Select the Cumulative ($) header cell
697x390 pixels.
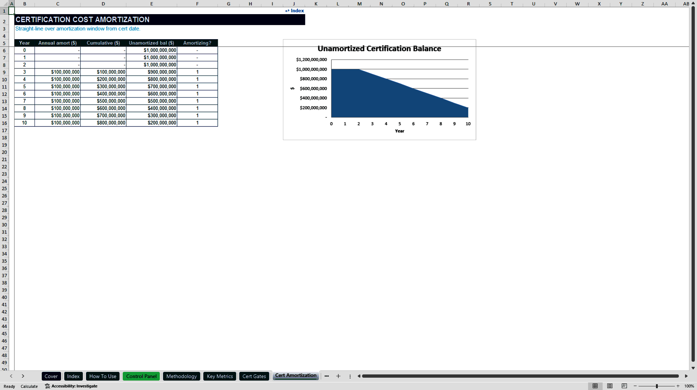point(103,43)
